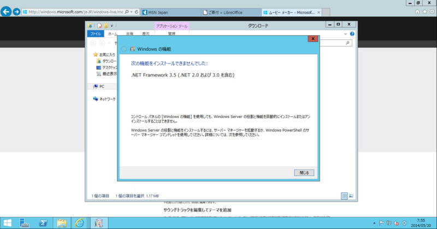Click the refresh icon in IE address bar
This screenshot has width=437, height=229.
pos(137,12)
